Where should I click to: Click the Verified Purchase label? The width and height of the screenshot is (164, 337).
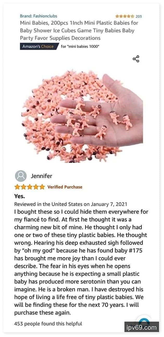point(65,187)
